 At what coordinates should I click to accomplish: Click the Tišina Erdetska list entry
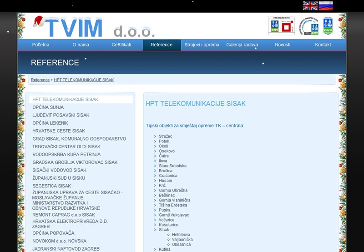pyautogui.click(x=173, y=205)
